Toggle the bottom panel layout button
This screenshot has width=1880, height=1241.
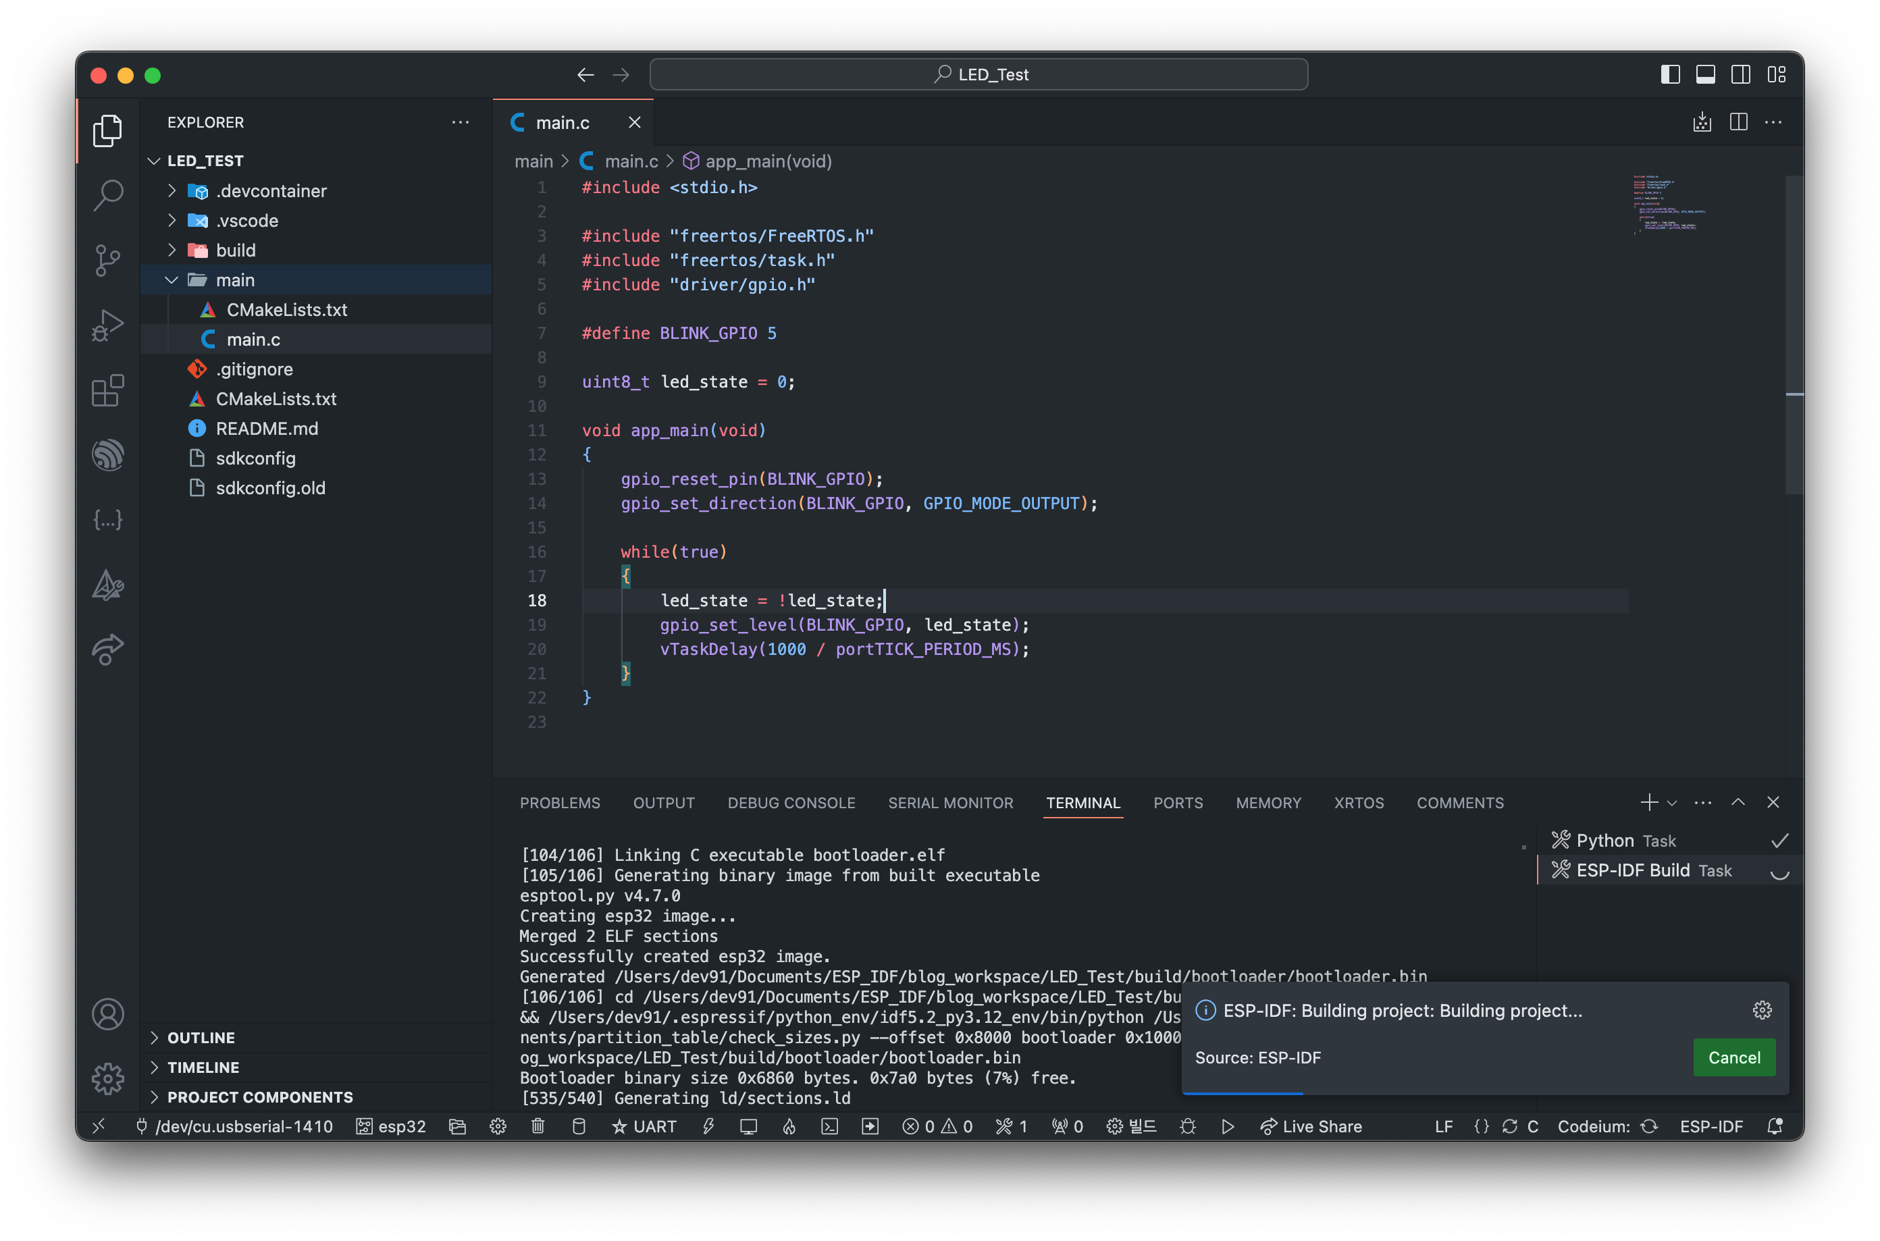[1705, 74]
